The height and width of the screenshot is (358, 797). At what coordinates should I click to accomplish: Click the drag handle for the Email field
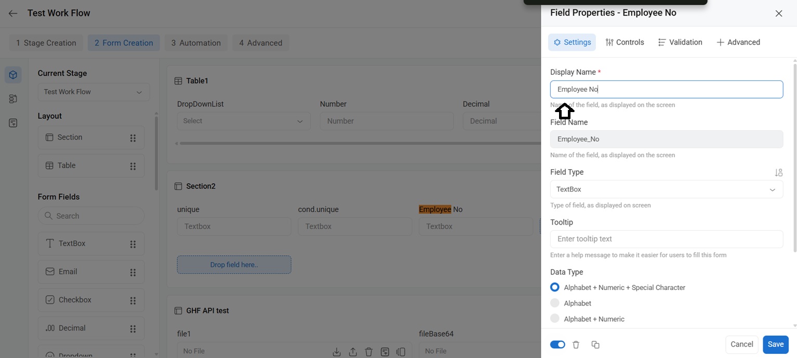(x=132, y=272)
